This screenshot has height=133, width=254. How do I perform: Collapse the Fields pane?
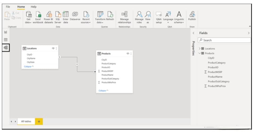(x=249, y=33)
